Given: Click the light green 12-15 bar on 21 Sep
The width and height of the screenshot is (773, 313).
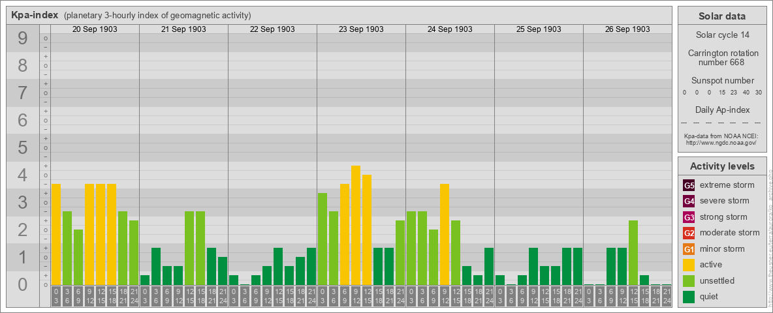Looking at the screenshot, I should (x=189, y=248).
